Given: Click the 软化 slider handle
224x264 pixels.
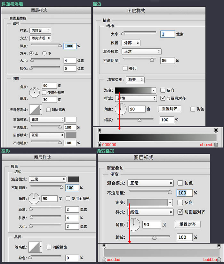Looking at the screenshot, I should pyautogui.click(x=31, y=68).
